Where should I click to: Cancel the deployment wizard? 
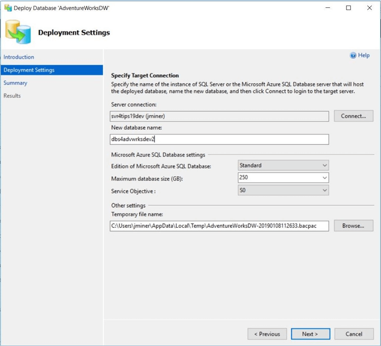353,334
